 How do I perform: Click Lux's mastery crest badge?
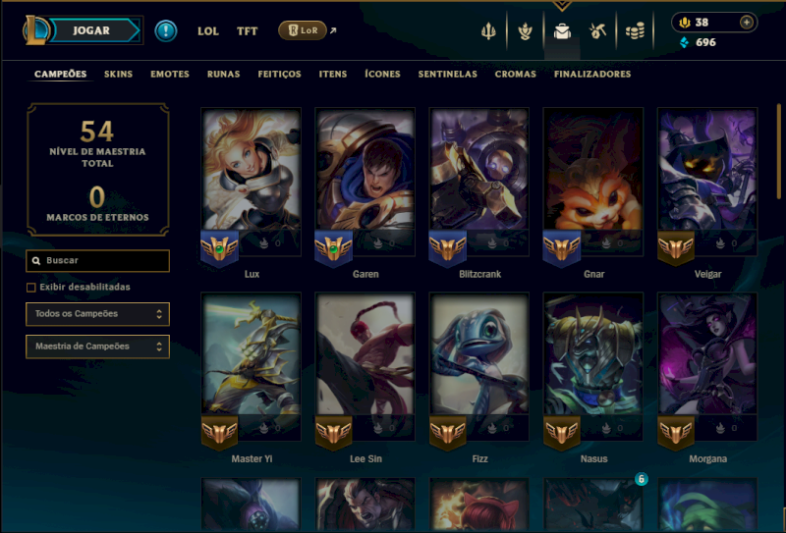point(219,248)
